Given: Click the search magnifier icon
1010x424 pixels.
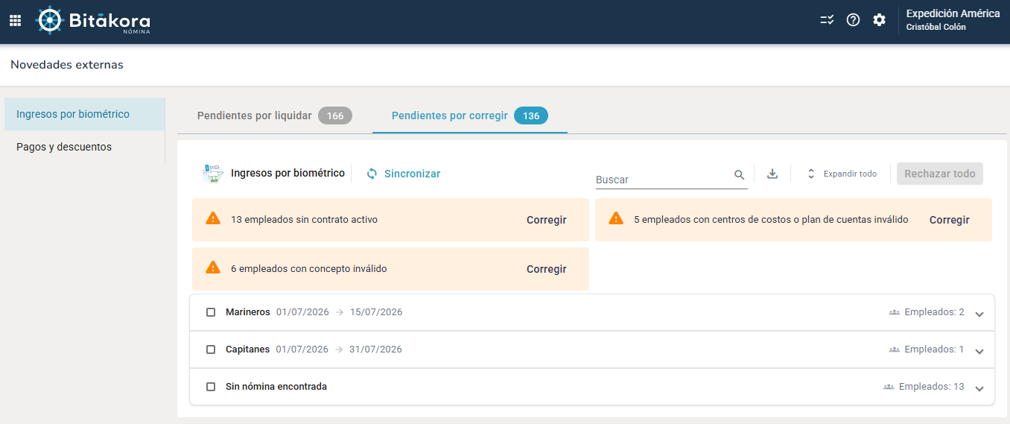Looking at the screenshot, I should [x=740, y=174].
